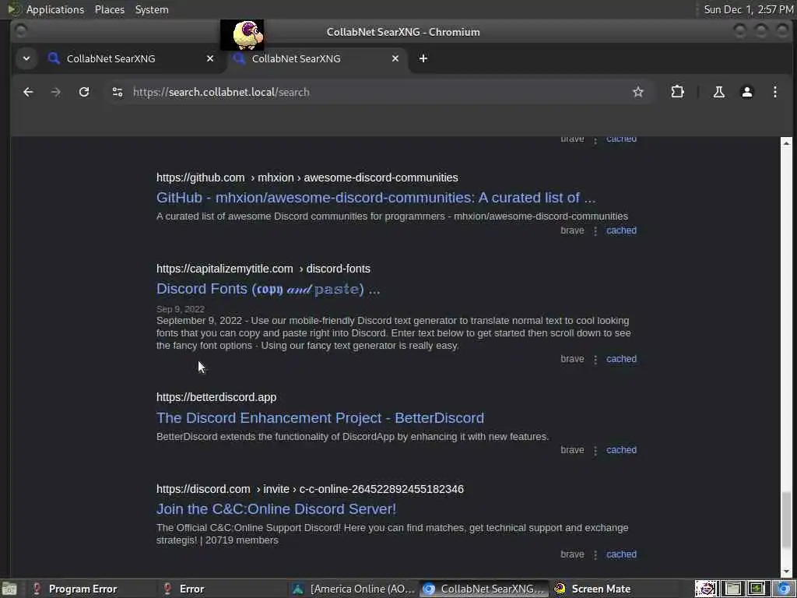Viewport: 797px width, 598px height.
Task: Switch to America Online taskbar window
Action: (x=354, y=589)
